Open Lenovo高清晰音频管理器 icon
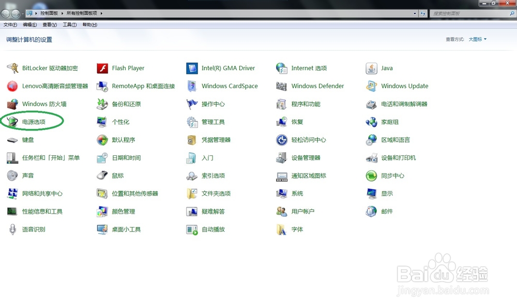 pyautogui.click(x=12, y=86)
